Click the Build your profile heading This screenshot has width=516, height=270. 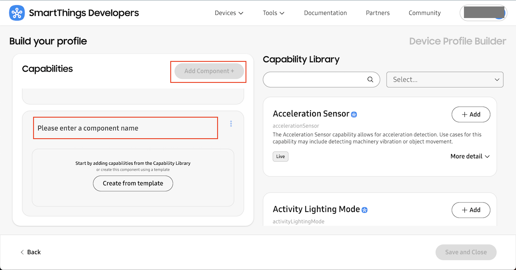point(48,41)
